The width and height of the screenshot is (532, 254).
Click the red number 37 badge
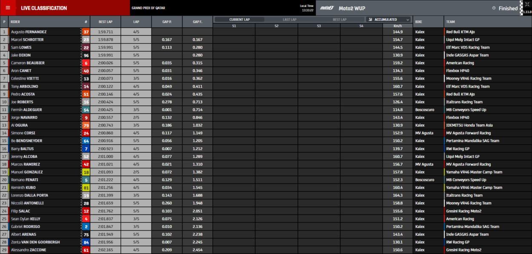[x=86, y=32]
